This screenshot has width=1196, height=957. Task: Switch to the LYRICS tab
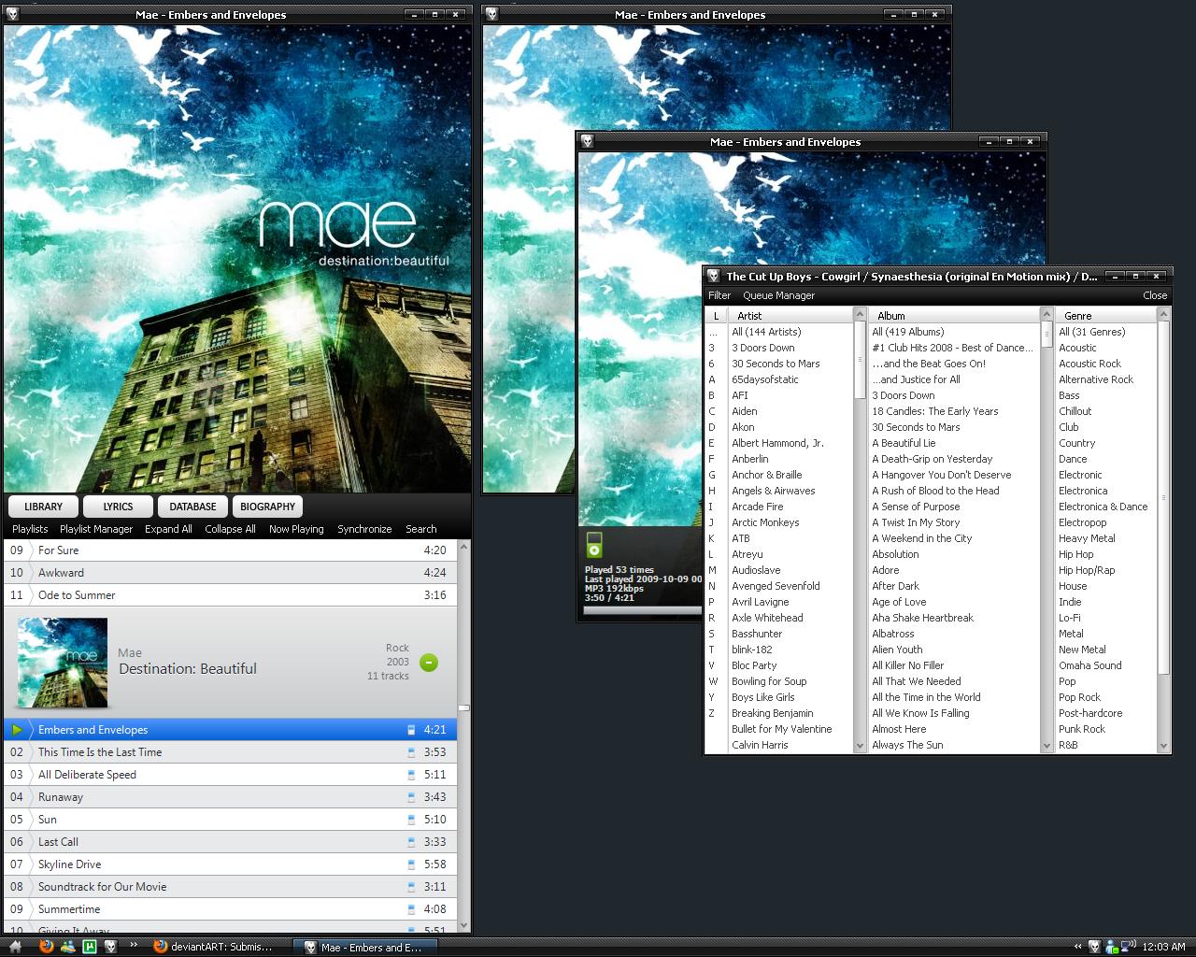118,507
